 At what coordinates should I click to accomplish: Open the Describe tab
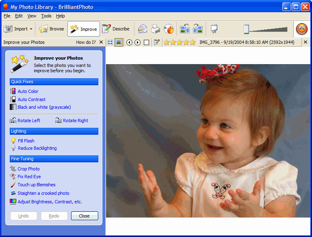116,29
